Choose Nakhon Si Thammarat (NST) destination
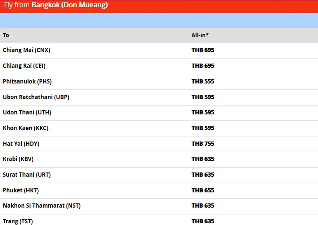This screenshot has height=225, width=318. tap(42, 206)
